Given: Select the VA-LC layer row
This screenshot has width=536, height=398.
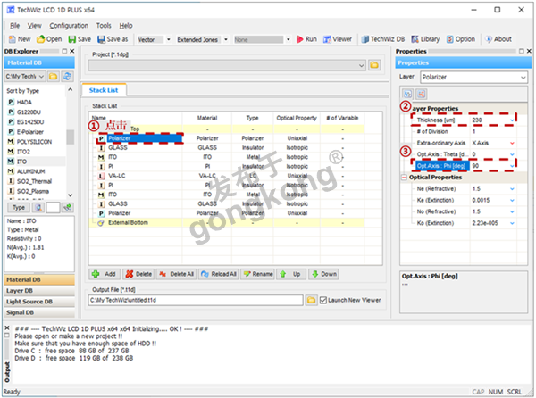Looking at the screenshot, I should click(x=226, y=176).
